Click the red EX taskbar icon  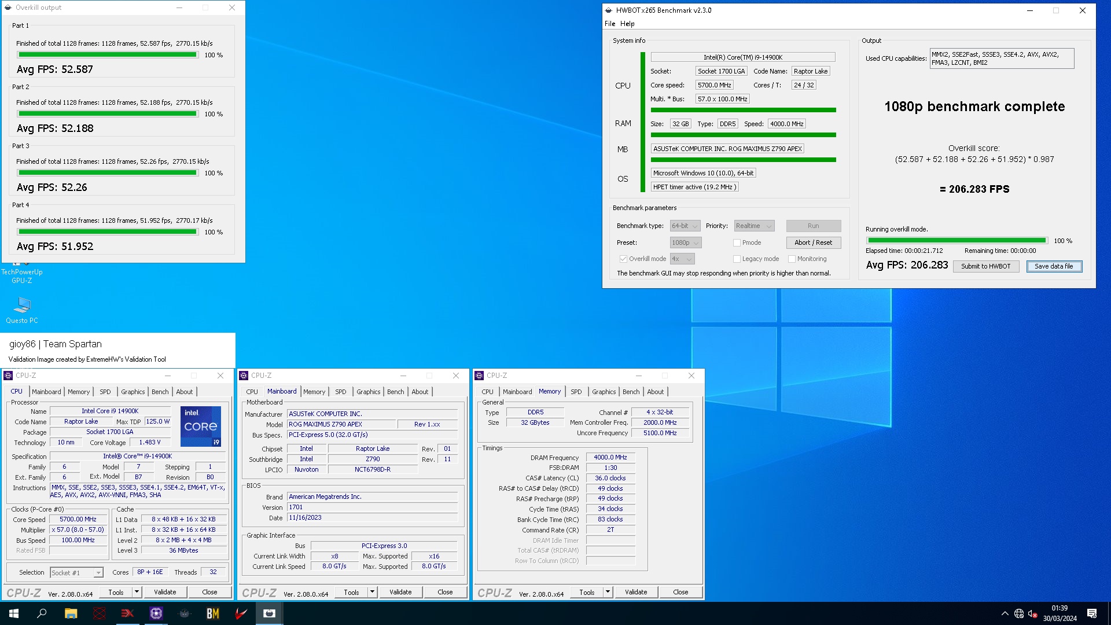(x=127, y=613)
